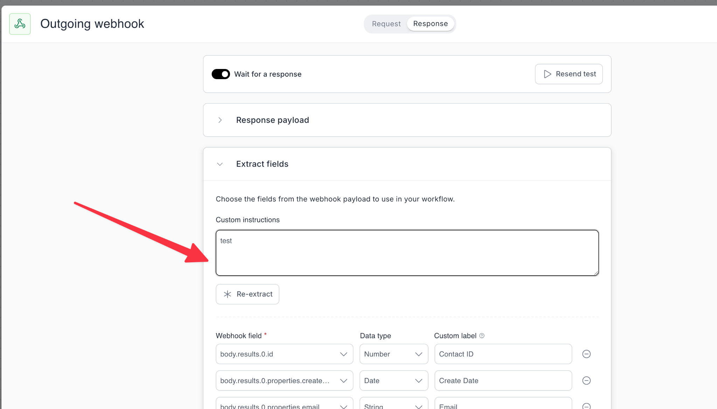Click the asterisk icon on Re-extract

click(x=228, y=294)
